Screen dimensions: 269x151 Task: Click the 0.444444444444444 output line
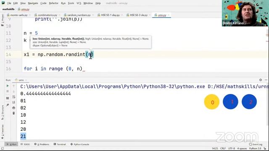[45, 94]
